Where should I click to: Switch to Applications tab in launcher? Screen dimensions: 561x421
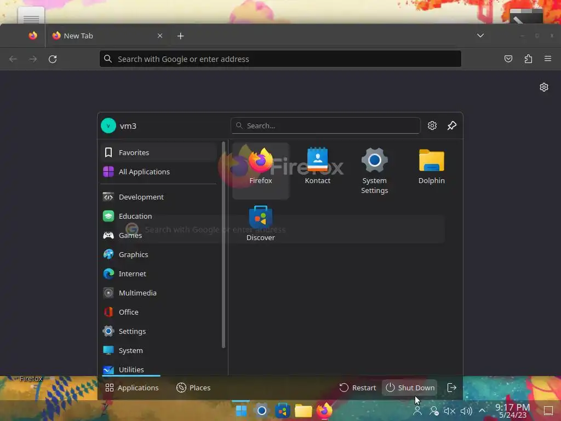tap(131, 388)
